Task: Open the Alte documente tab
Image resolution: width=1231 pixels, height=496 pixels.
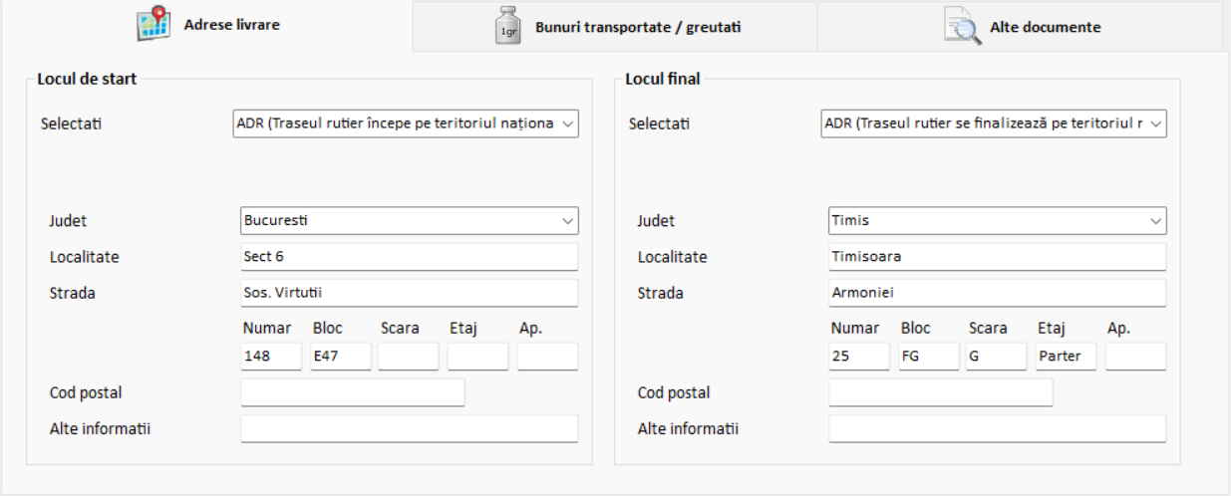Action: click(x=1020, y=27)
